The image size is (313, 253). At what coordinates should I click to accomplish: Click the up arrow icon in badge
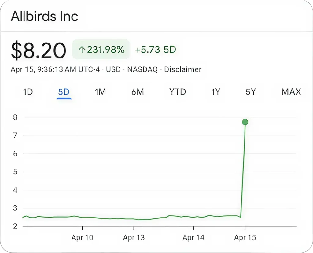pyautogui.click(x=81, y=50)
